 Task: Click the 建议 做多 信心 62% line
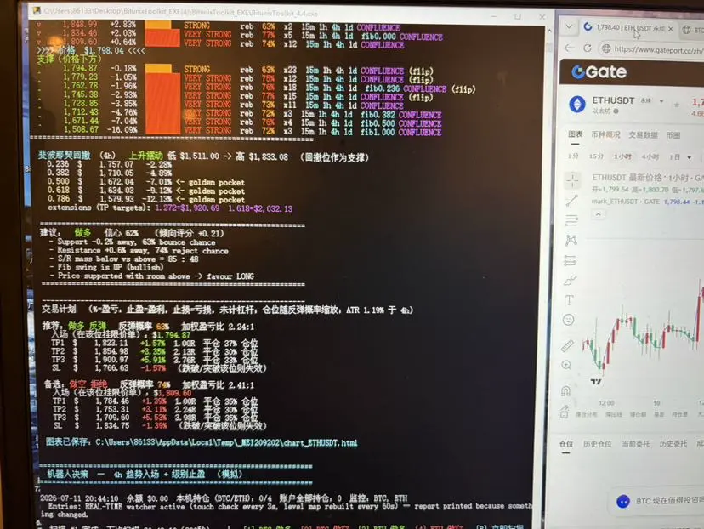click(x=132, y=233)
